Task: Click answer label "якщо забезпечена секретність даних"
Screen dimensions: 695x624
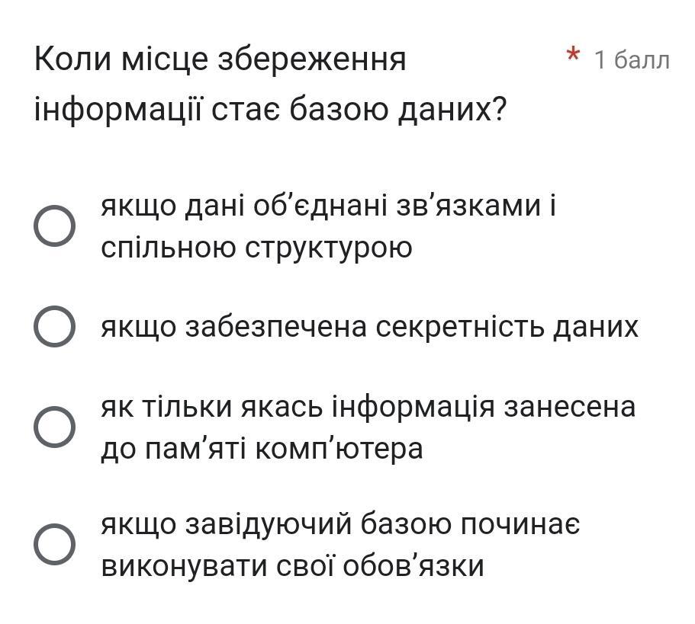Action: tap(370, 327)
